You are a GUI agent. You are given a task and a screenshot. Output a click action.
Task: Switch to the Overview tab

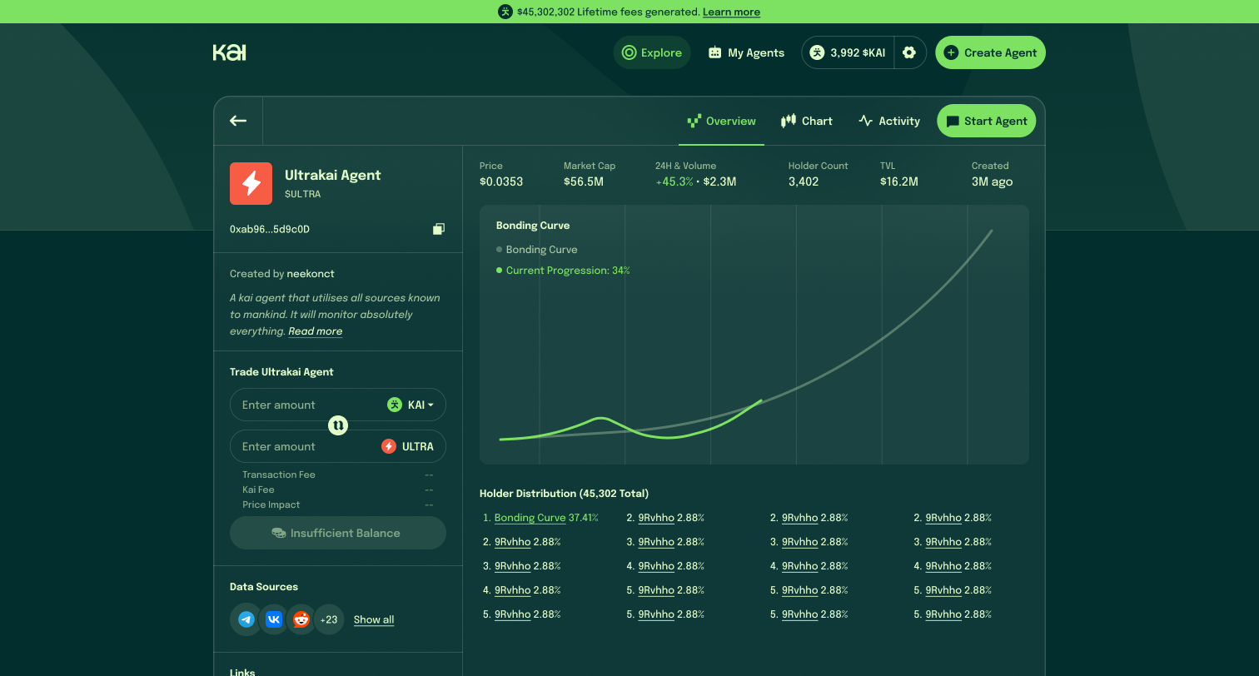tap(721, 121)
